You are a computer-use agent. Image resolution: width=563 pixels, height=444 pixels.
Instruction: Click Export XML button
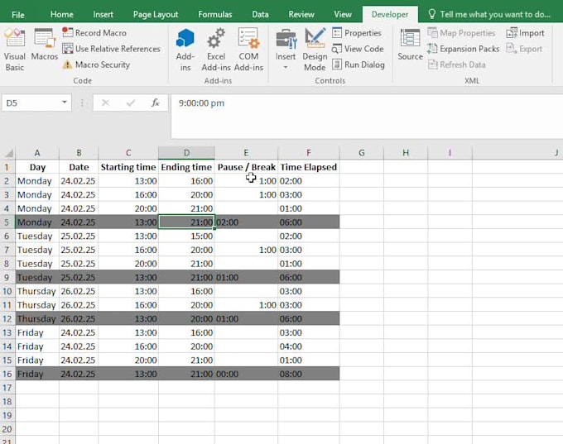(x=524, y=49)
